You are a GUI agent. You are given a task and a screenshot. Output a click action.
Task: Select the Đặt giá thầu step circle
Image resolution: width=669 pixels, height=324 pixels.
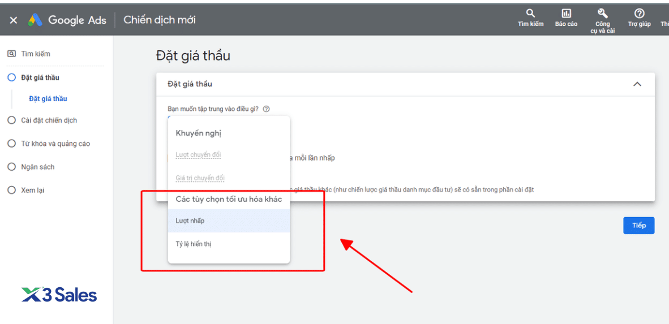(x=11, y=77)
